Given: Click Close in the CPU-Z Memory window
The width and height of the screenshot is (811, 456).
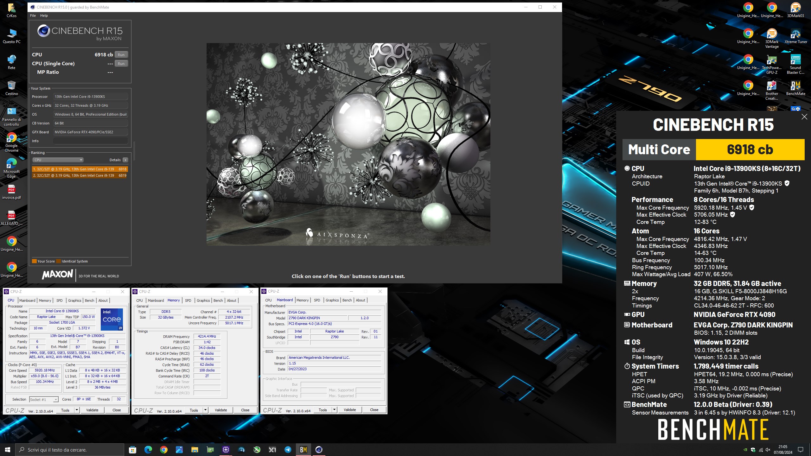Looking at the screenshot, I should click(x=245, y=410).
